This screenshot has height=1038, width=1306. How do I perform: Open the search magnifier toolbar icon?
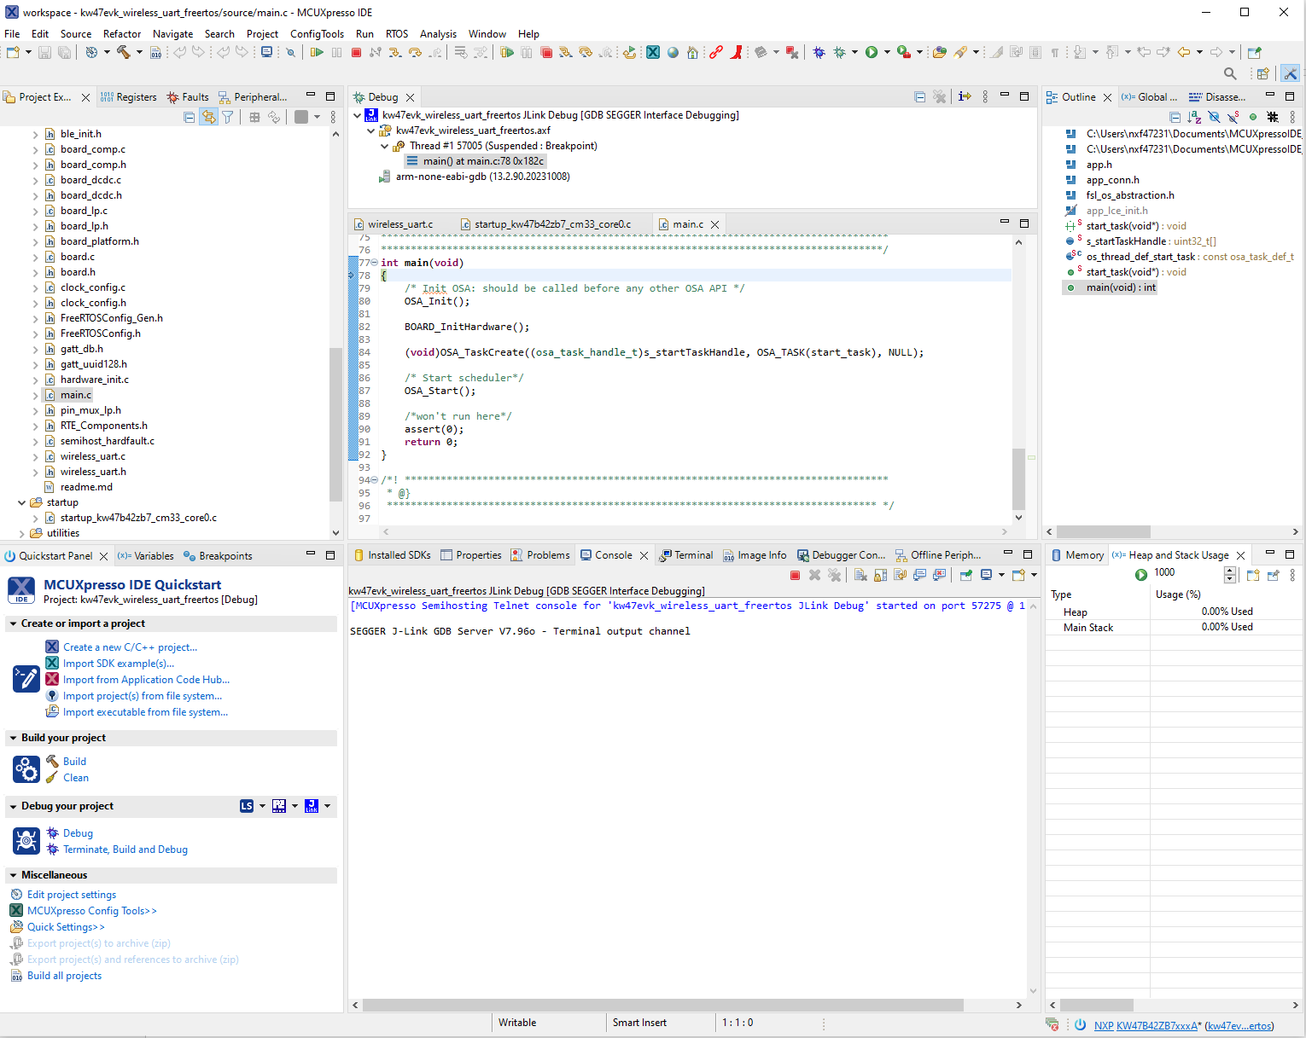1230,73
